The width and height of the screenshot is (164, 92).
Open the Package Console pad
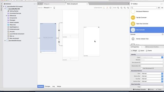[139, 89]
